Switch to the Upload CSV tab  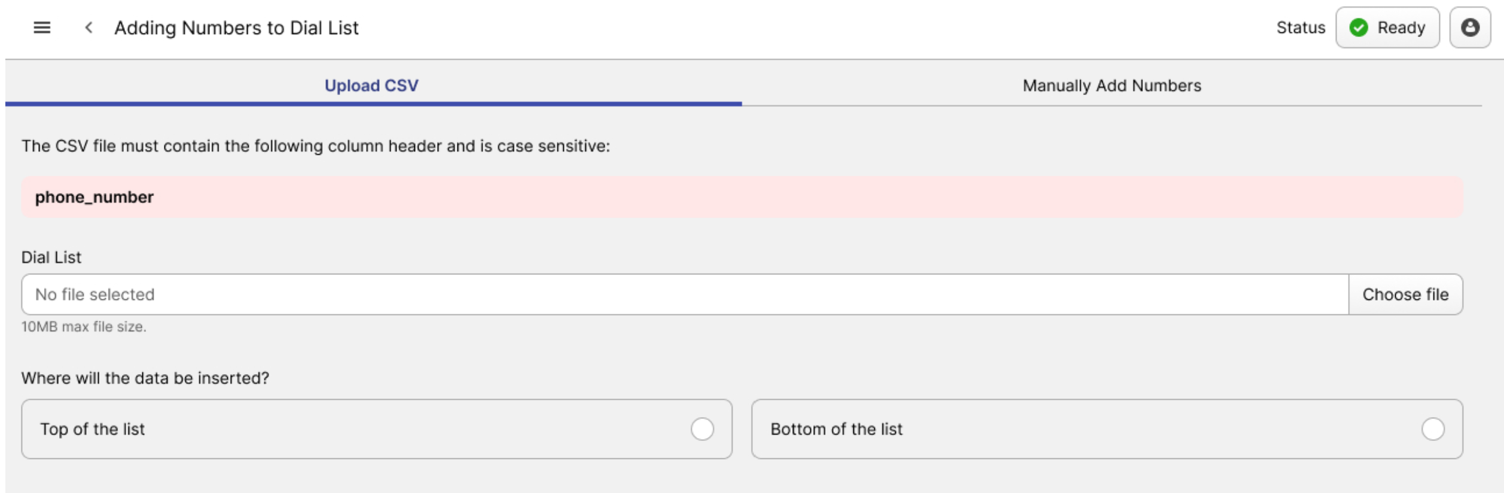(x=371, y=85)
